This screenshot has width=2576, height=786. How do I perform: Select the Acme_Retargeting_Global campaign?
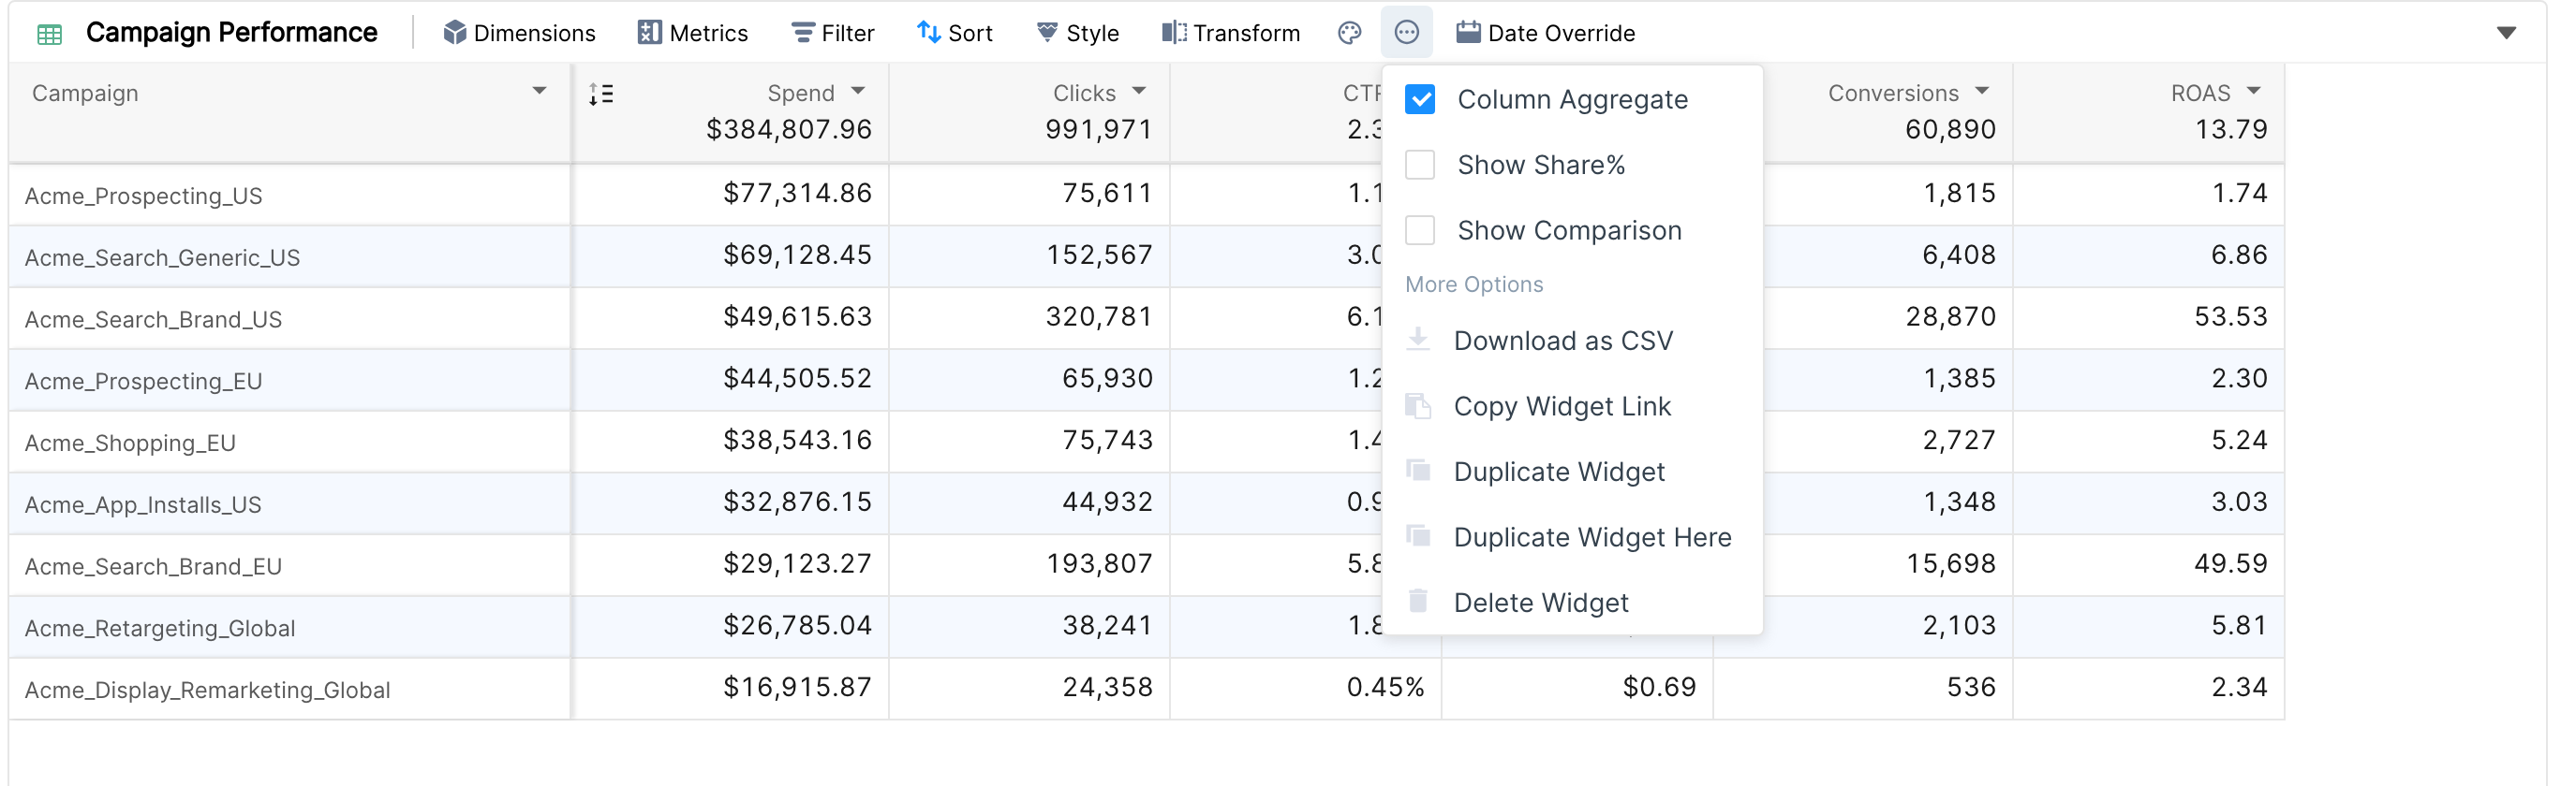click(x=160, y=628)
